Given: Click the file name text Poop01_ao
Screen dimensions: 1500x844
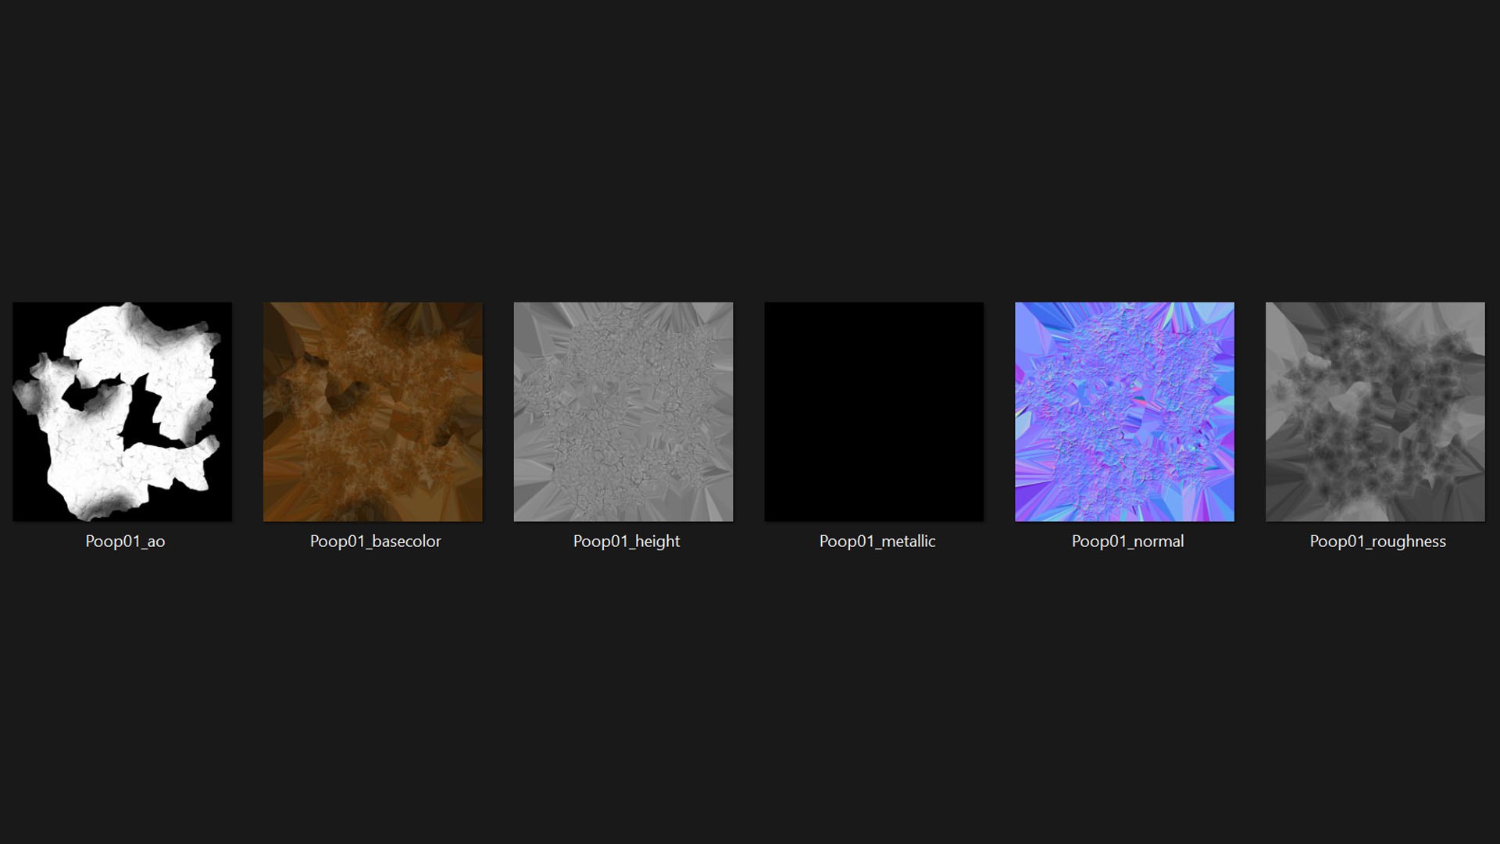Looking at the screenshot, I should pos(125,542).
